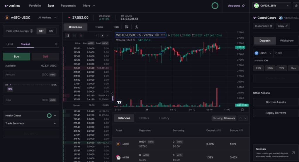Click the deposit amount input field
Screen dimensions: 299x162
click(286, 53)
